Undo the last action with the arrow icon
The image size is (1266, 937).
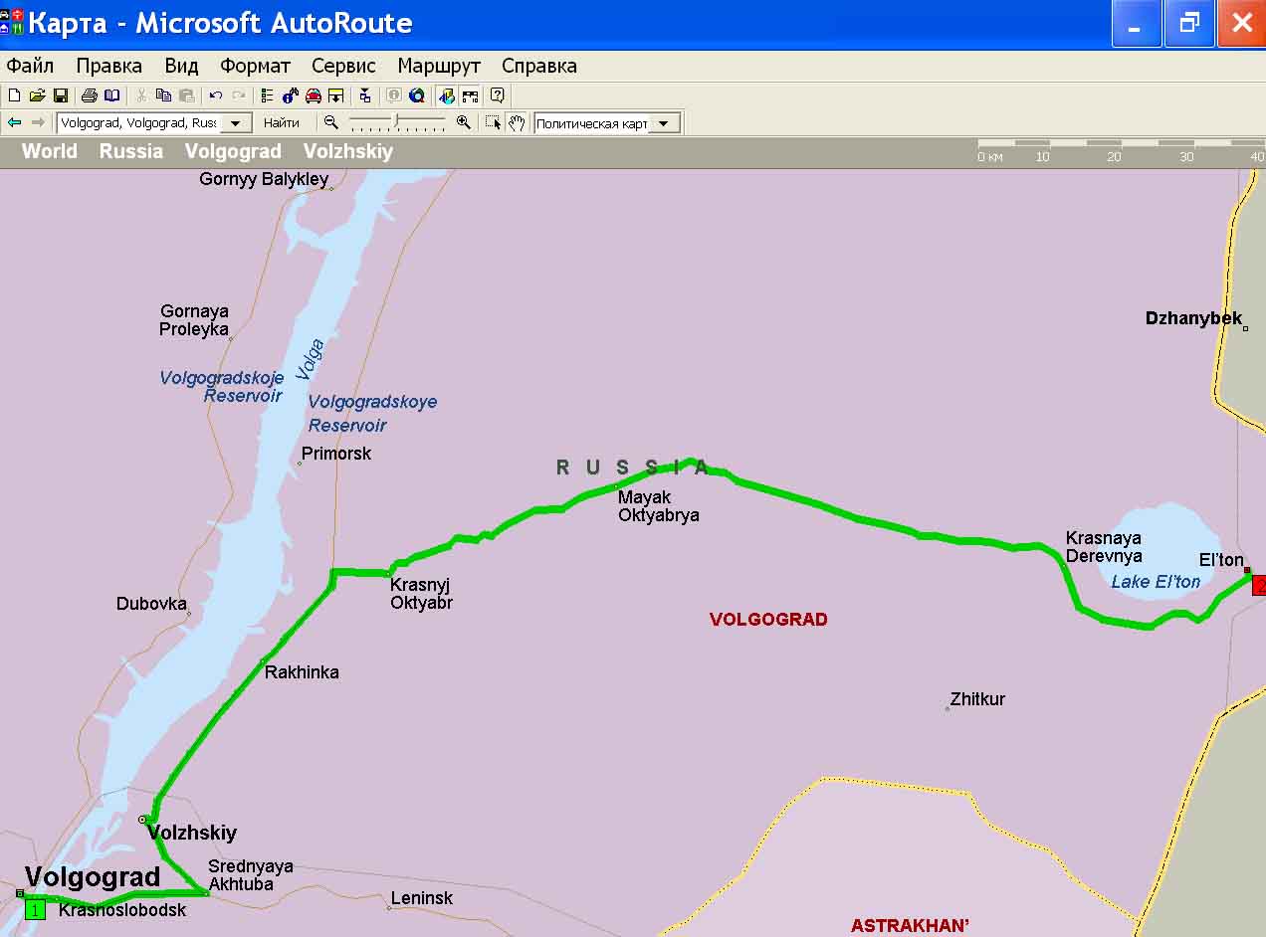(215, 95)
